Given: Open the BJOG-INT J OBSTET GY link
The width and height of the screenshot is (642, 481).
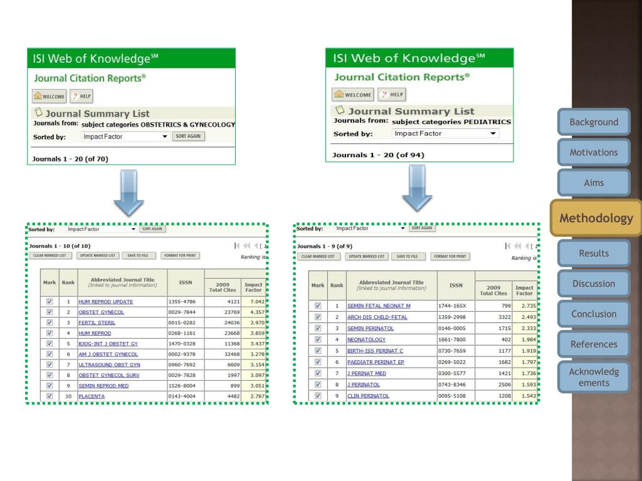Looking at the screenshot, I should click(x=108, y=344).
